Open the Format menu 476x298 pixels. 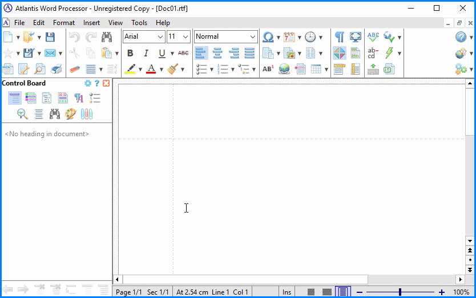pyautogui.click(x=64, y=23)
